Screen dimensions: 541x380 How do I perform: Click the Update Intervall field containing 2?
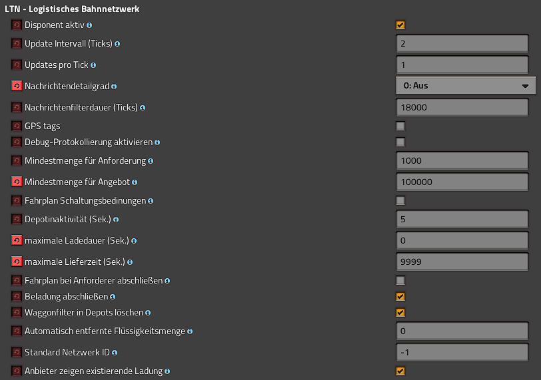tap(462, 43)
